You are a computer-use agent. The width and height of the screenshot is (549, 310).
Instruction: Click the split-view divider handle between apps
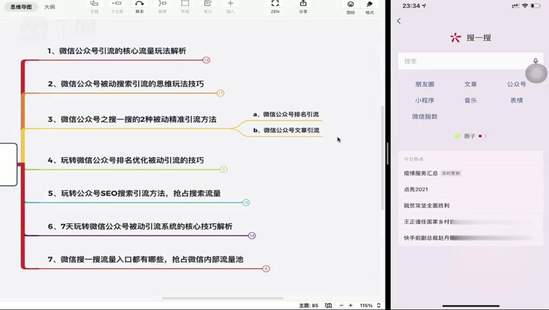(387, 154)
